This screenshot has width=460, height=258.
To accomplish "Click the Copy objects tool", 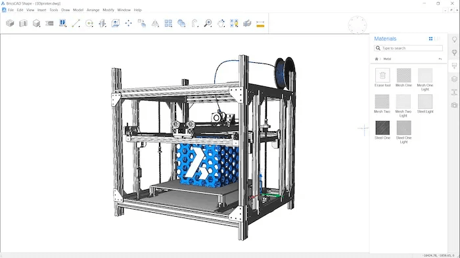I will tap(142, 23).
